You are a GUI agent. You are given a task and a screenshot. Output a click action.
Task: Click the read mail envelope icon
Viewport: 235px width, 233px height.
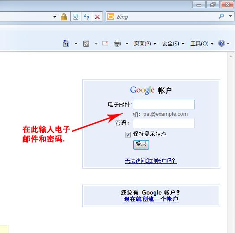pyautogui.click(x=105, y=43)
